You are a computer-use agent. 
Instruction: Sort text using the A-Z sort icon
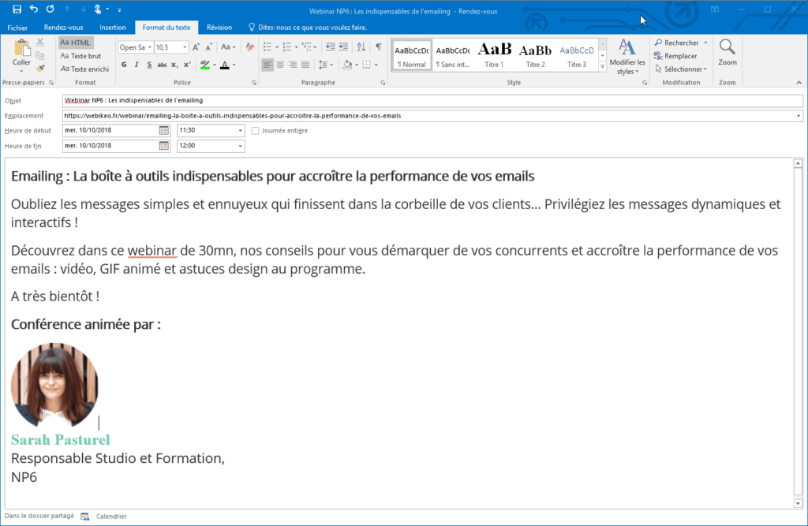tap(361, 47)
